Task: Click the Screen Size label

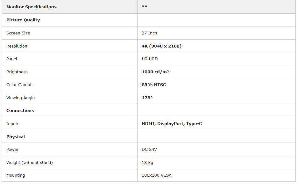Action: click(18, 33)
